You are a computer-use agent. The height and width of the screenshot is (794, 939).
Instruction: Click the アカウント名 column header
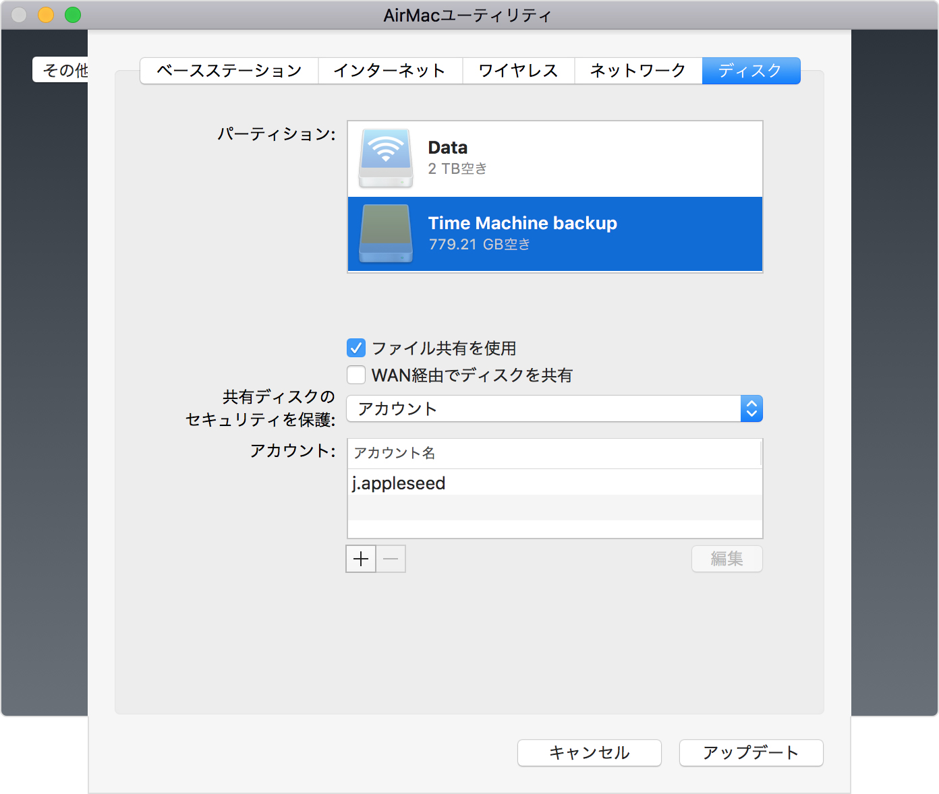554,453
